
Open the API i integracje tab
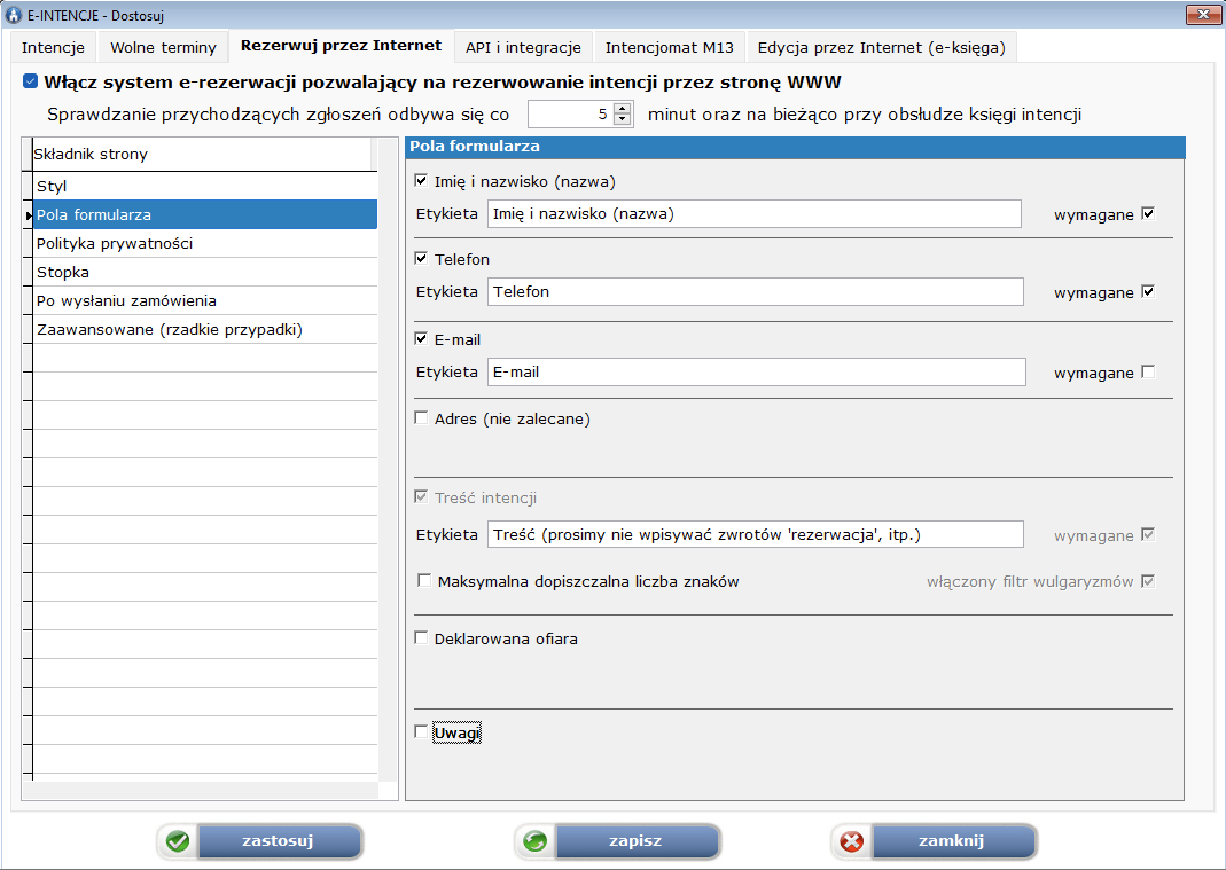(x=523, y=48)
